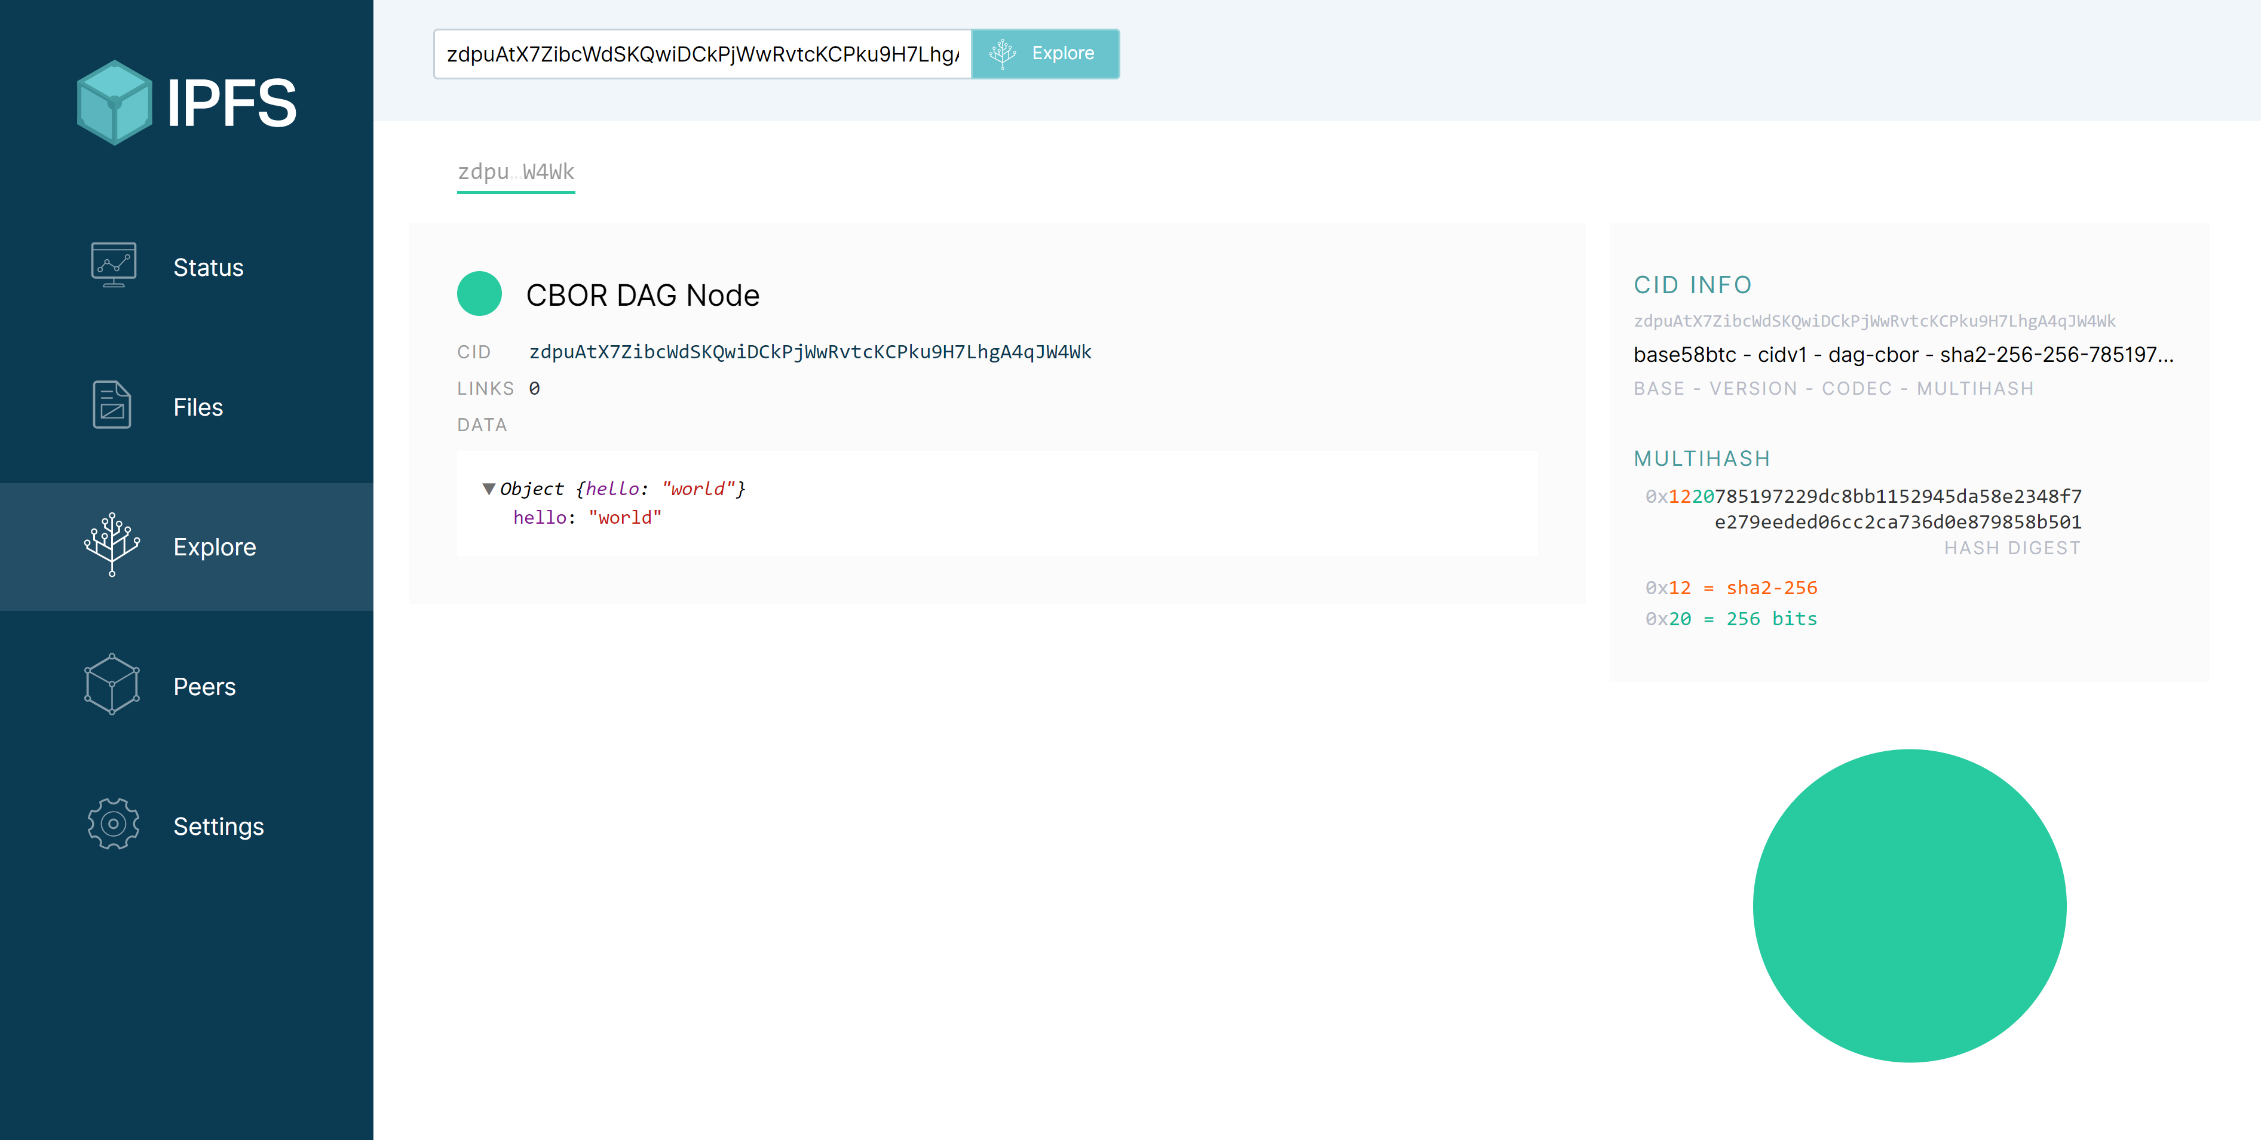The width and height of the screenshot is (2261, 1140).
Task: Click the tree icon inside the Explore button
Action: 1003,53
